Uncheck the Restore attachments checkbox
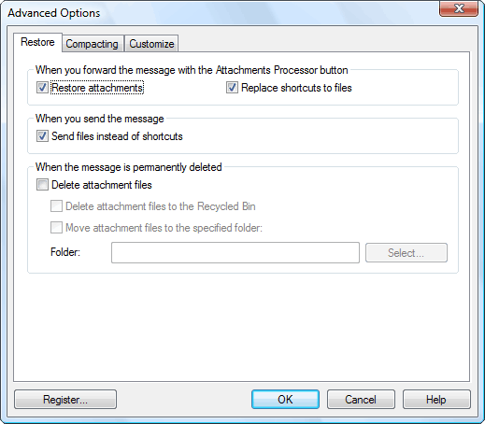 click(42, 88)
